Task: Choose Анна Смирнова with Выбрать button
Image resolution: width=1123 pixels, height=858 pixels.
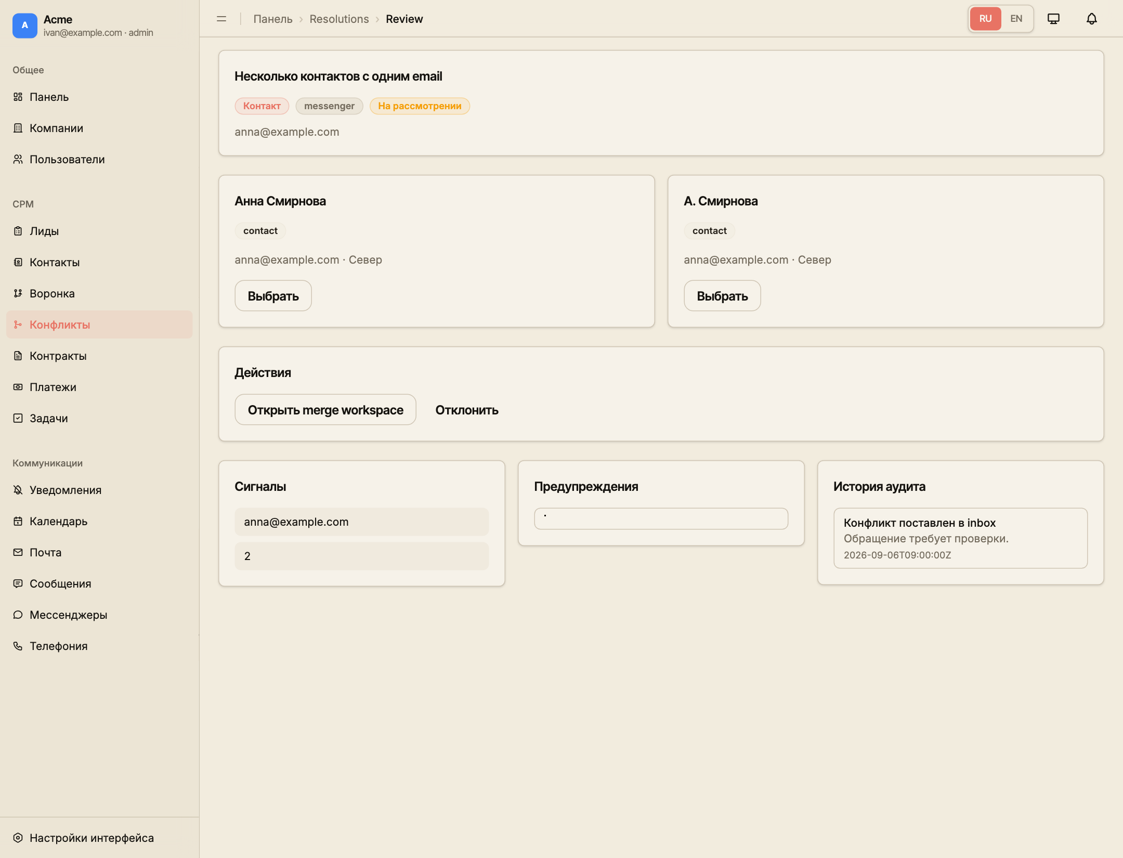Action: pyautogui.click(x=273, y=296)
